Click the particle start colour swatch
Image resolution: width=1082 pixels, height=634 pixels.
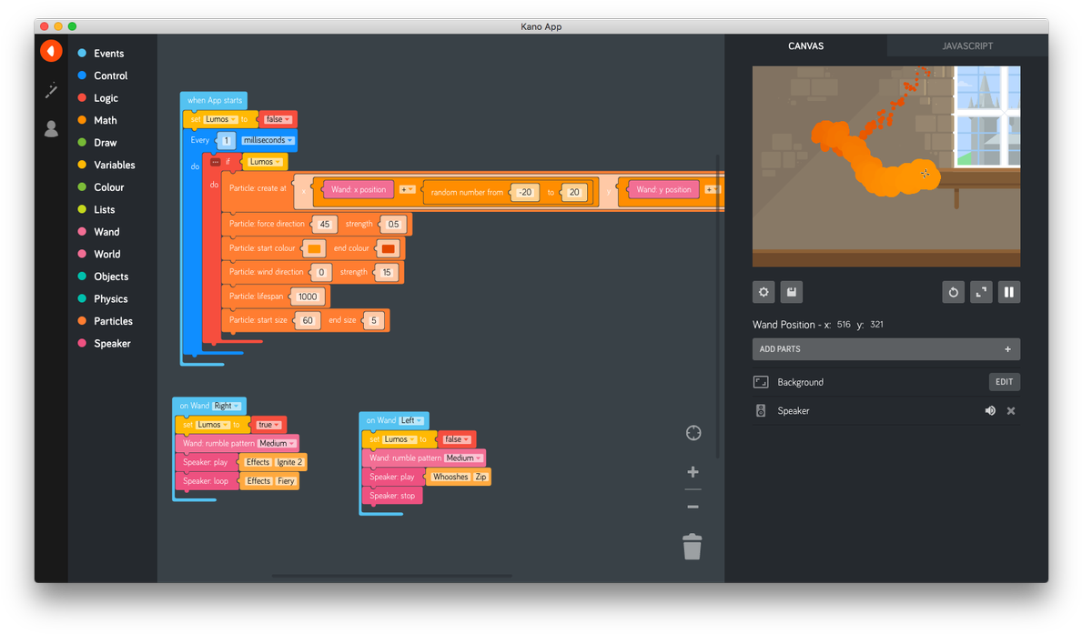(x=314, y=248)
